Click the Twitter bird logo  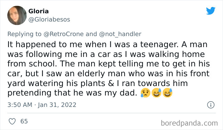211,11
